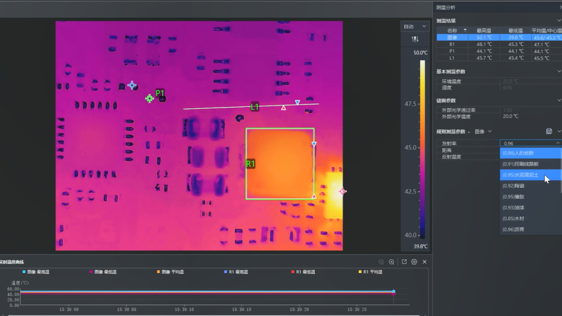This screenshot has width=562, height=316.
Task: Choose (0.95)橡胶 emissivity option
Action: click(x=531, y=197)
